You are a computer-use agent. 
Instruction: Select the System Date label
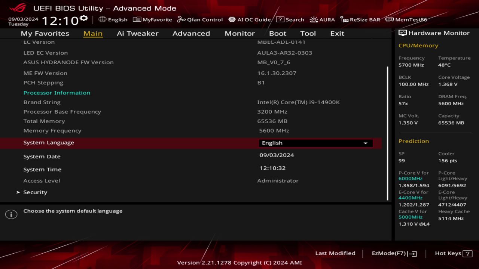[x=42, y=157]
